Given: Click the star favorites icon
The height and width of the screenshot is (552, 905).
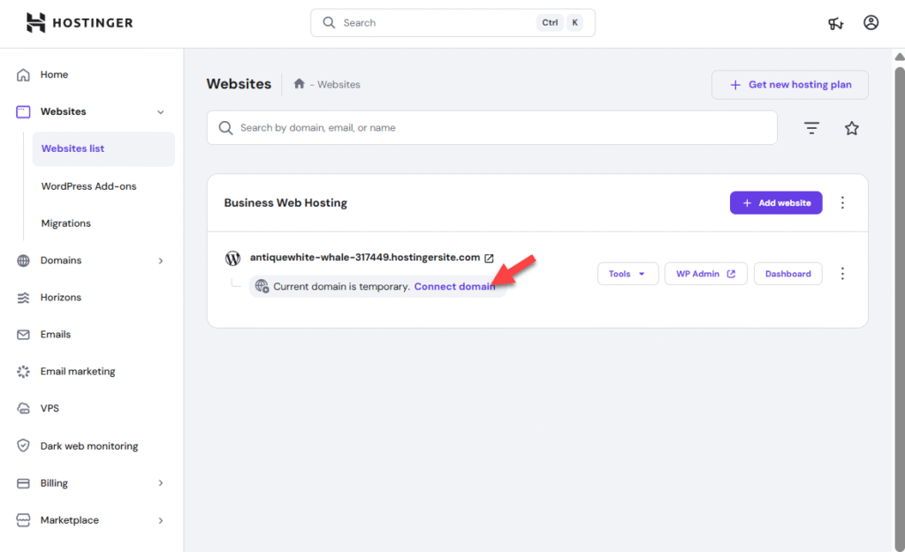Looking at the screenshot, I should click(x=851, y=128).
